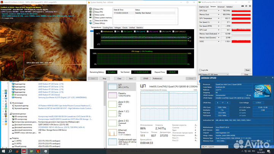Viewport: 274px width, 154px height.
Task: Uncheck Stress CPU checkbox
Action: (x=94, y=9)
